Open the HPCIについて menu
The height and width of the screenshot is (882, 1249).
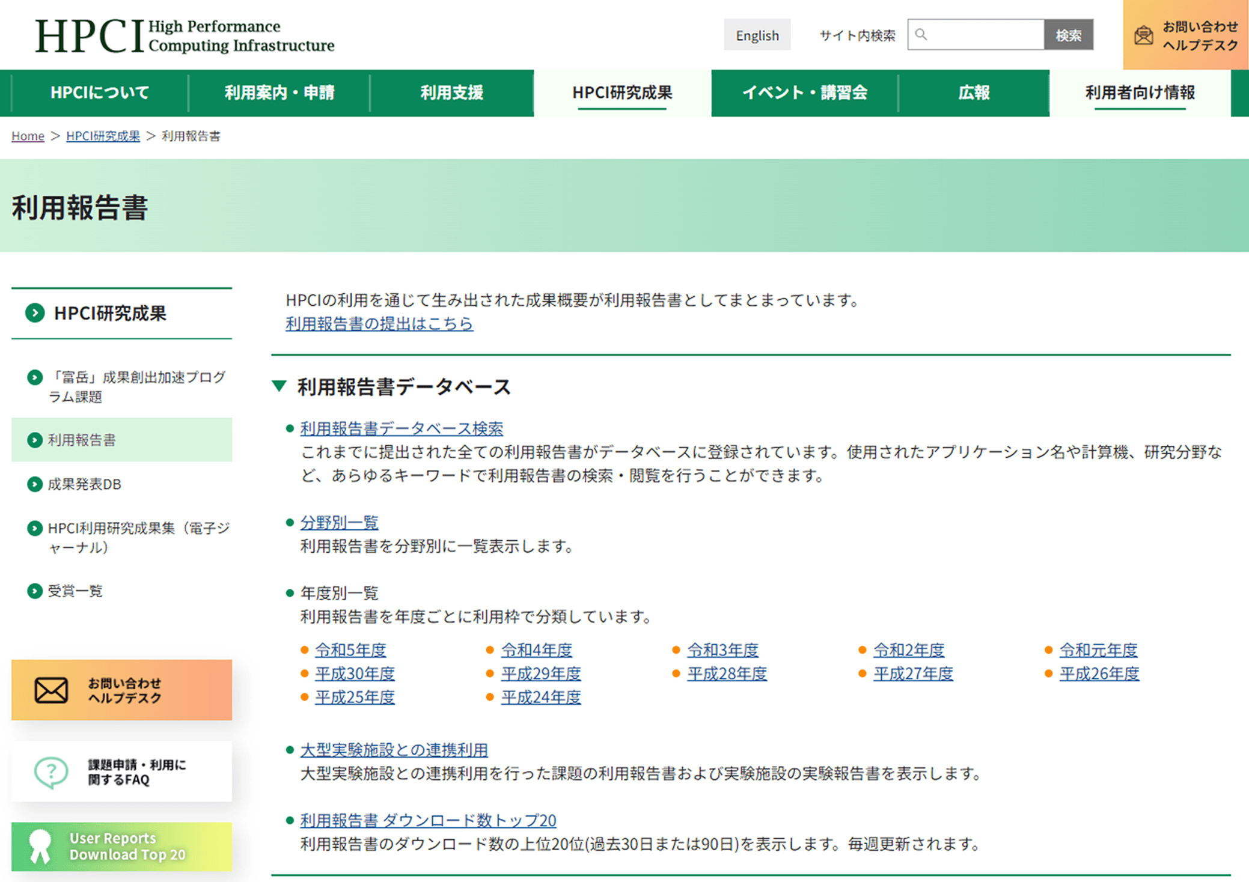pyautogui.click(x=100, y=93)
